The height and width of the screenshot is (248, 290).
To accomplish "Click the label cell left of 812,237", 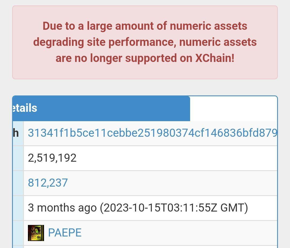I will pos(18,183).
